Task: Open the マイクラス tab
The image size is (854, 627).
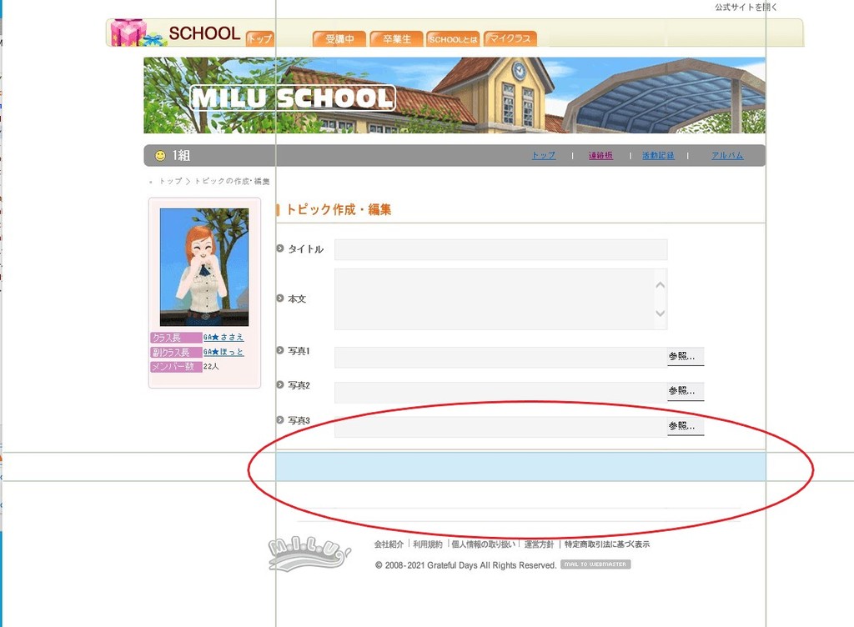Action: 510,38
